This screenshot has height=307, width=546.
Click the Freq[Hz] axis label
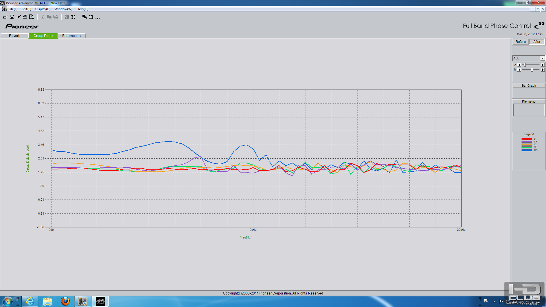pyautogui.click(x=245, y=237)
